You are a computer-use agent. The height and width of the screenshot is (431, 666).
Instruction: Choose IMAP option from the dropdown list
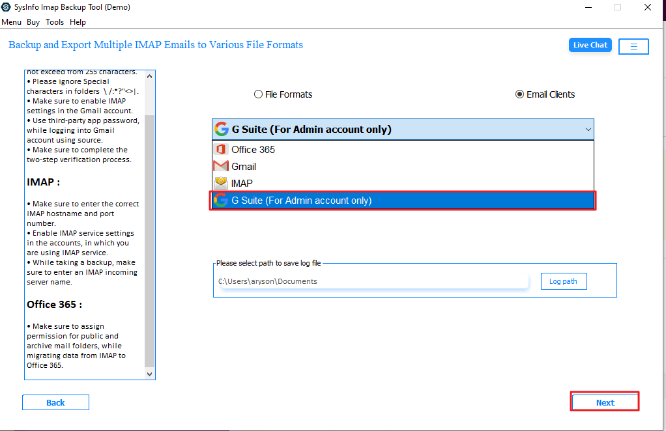click(242, 184)
